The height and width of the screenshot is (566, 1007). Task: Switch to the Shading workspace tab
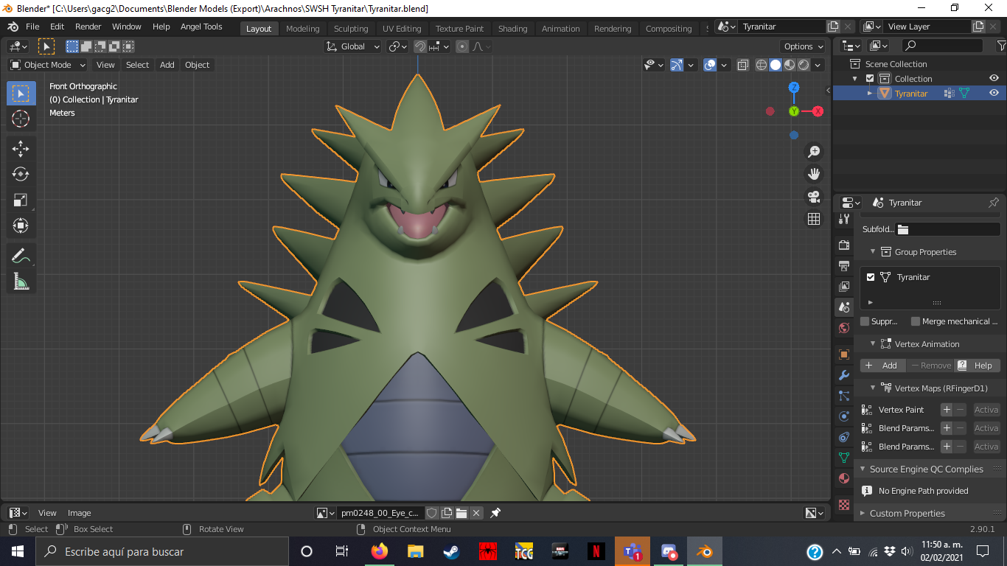[x=512, y=29]
